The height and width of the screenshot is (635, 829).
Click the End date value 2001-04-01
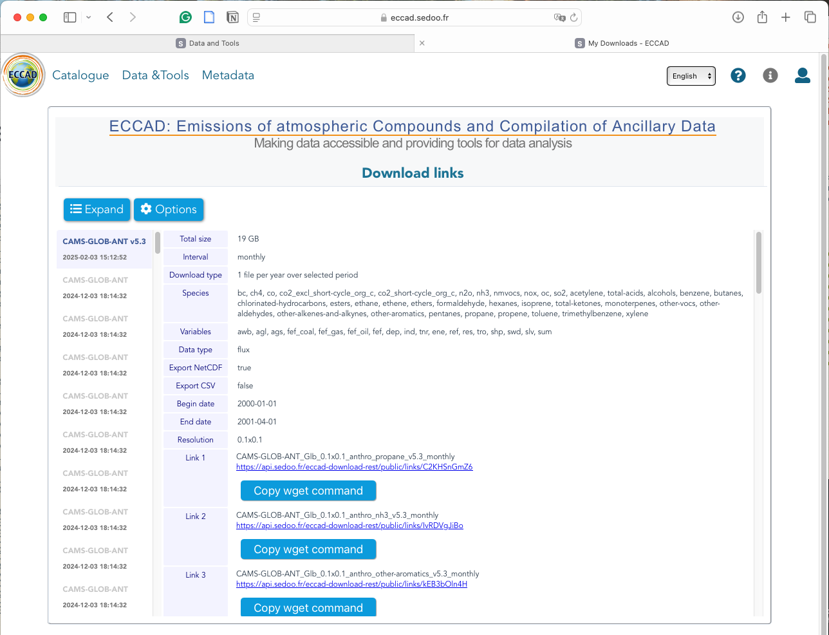[257, 422]
